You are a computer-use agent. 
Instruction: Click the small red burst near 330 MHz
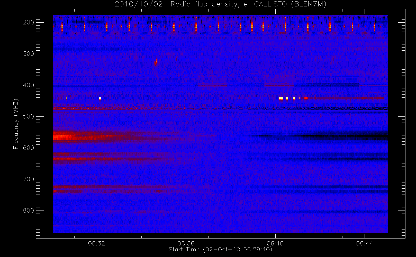(155, 62)
